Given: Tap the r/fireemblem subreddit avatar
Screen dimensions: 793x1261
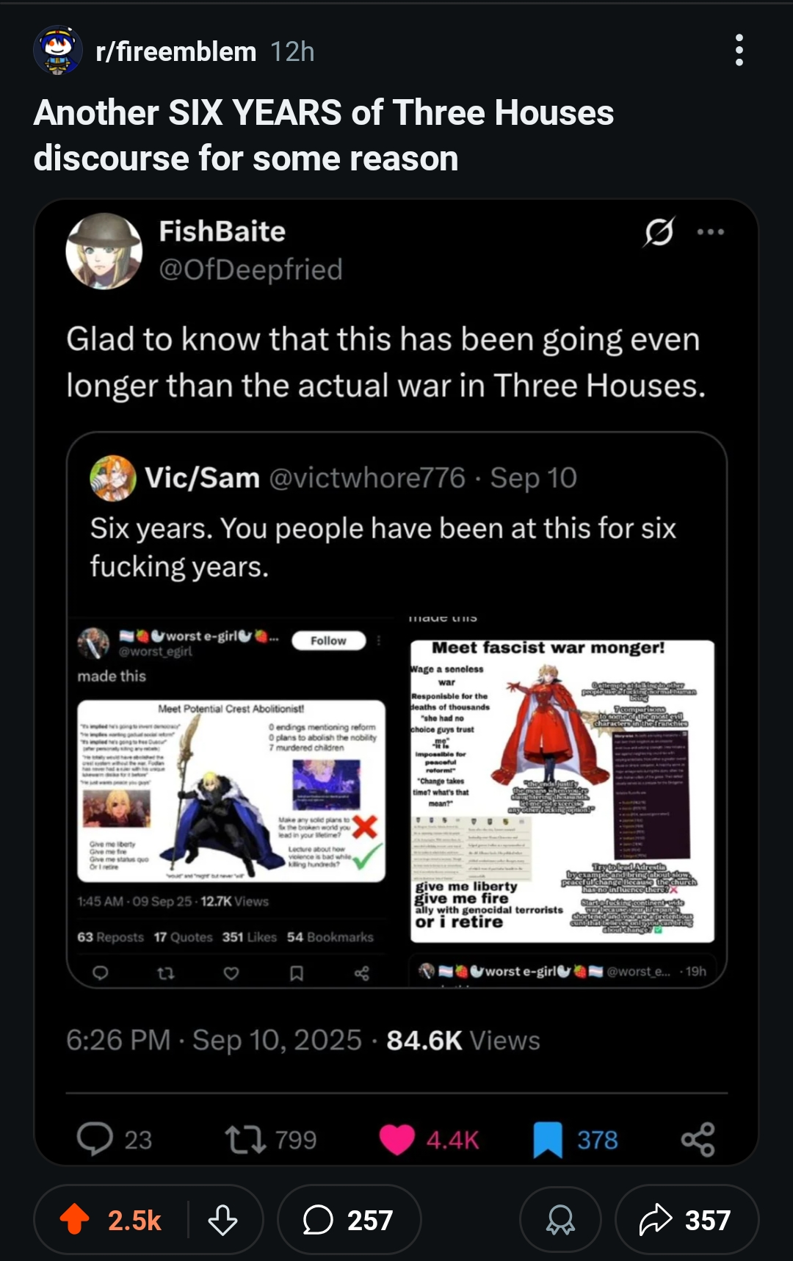Looking at the screenshot, I should (58, 50).
